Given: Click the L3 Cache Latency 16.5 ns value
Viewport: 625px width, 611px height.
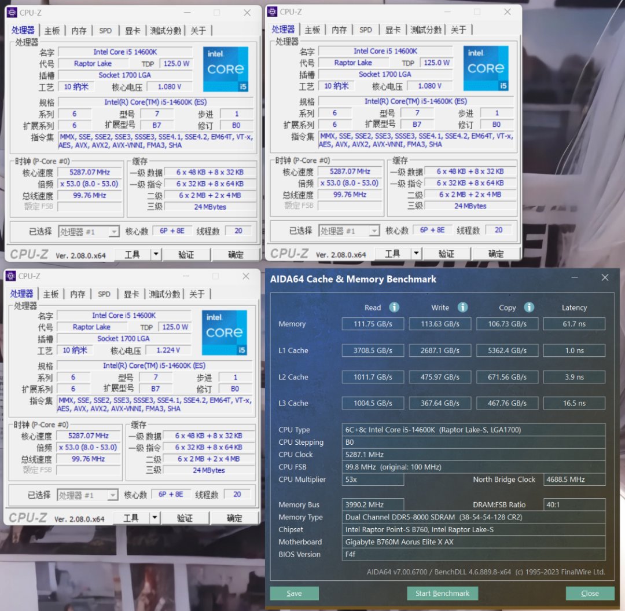Looking at the screenshot, I should (575, 403).
